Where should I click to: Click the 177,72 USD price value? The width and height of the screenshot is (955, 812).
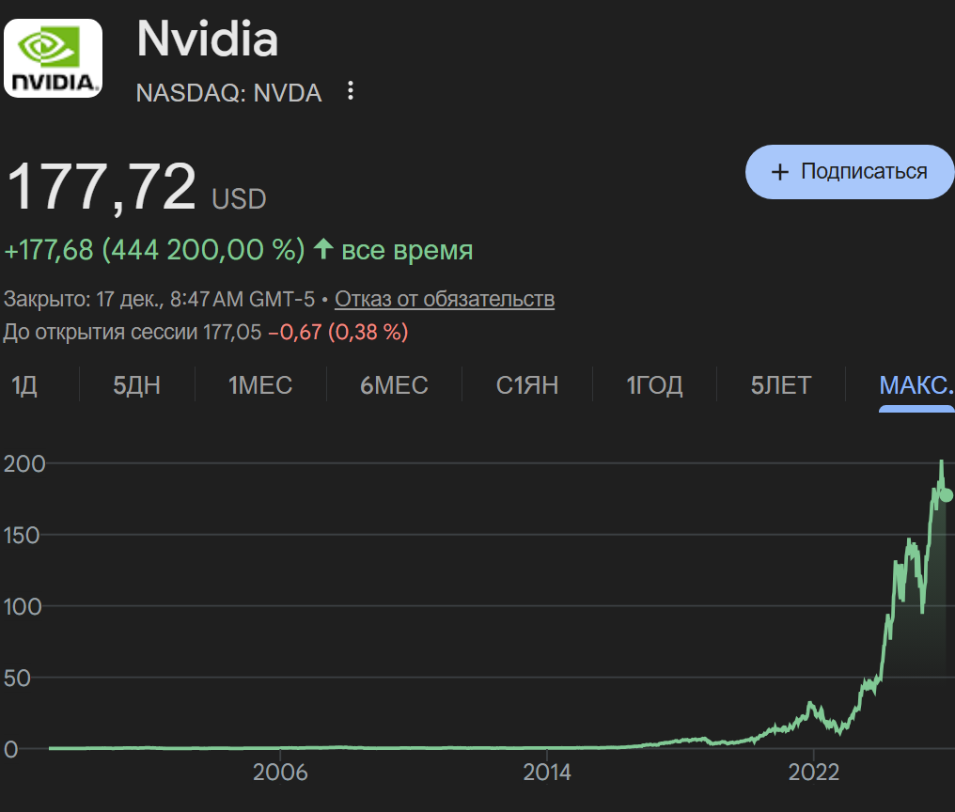pyautogui.click(x=102, y=187)
